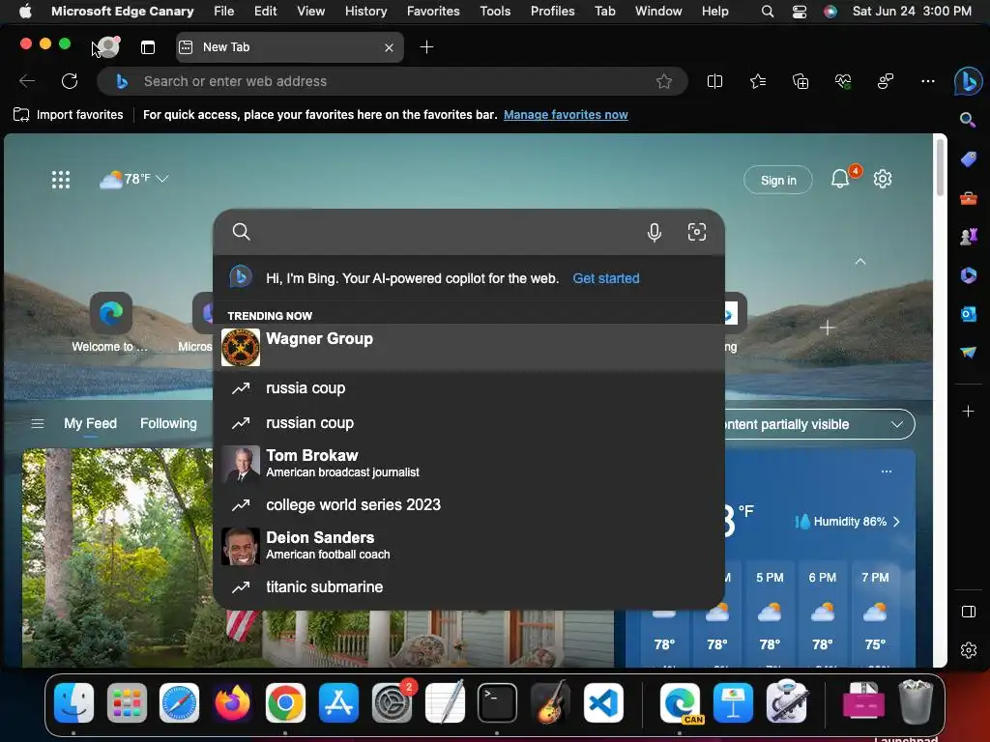Open the Favorites menu
990x742 pixels.
tap(433, 11)
